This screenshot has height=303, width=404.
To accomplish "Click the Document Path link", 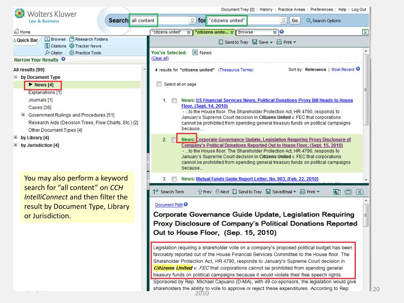I will click(x=169, y=205).
